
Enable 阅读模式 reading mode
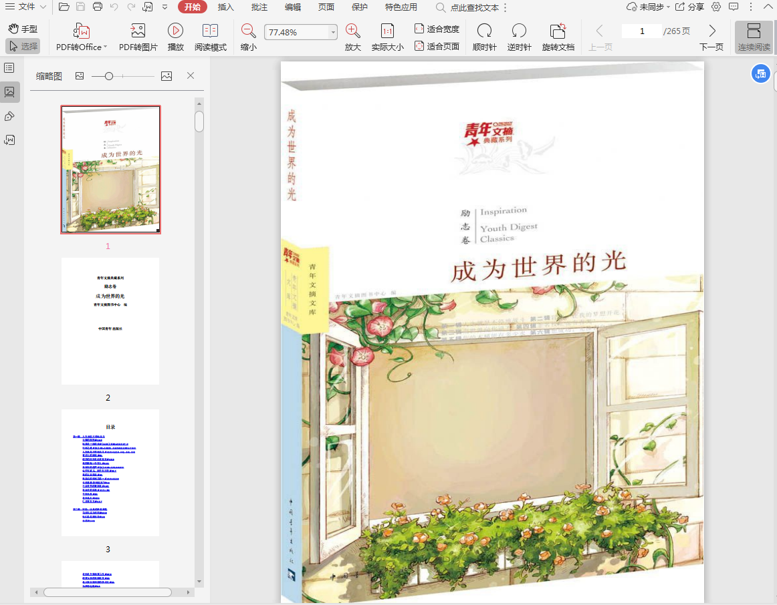click(210, 37)
